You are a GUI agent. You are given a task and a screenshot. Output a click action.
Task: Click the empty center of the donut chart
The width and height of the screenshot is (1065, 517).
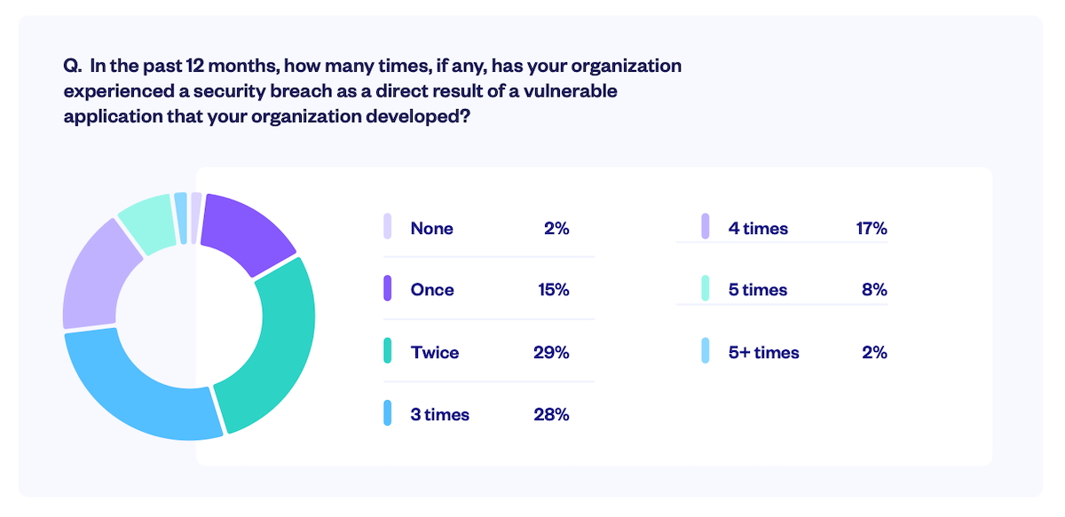point(189,315)
